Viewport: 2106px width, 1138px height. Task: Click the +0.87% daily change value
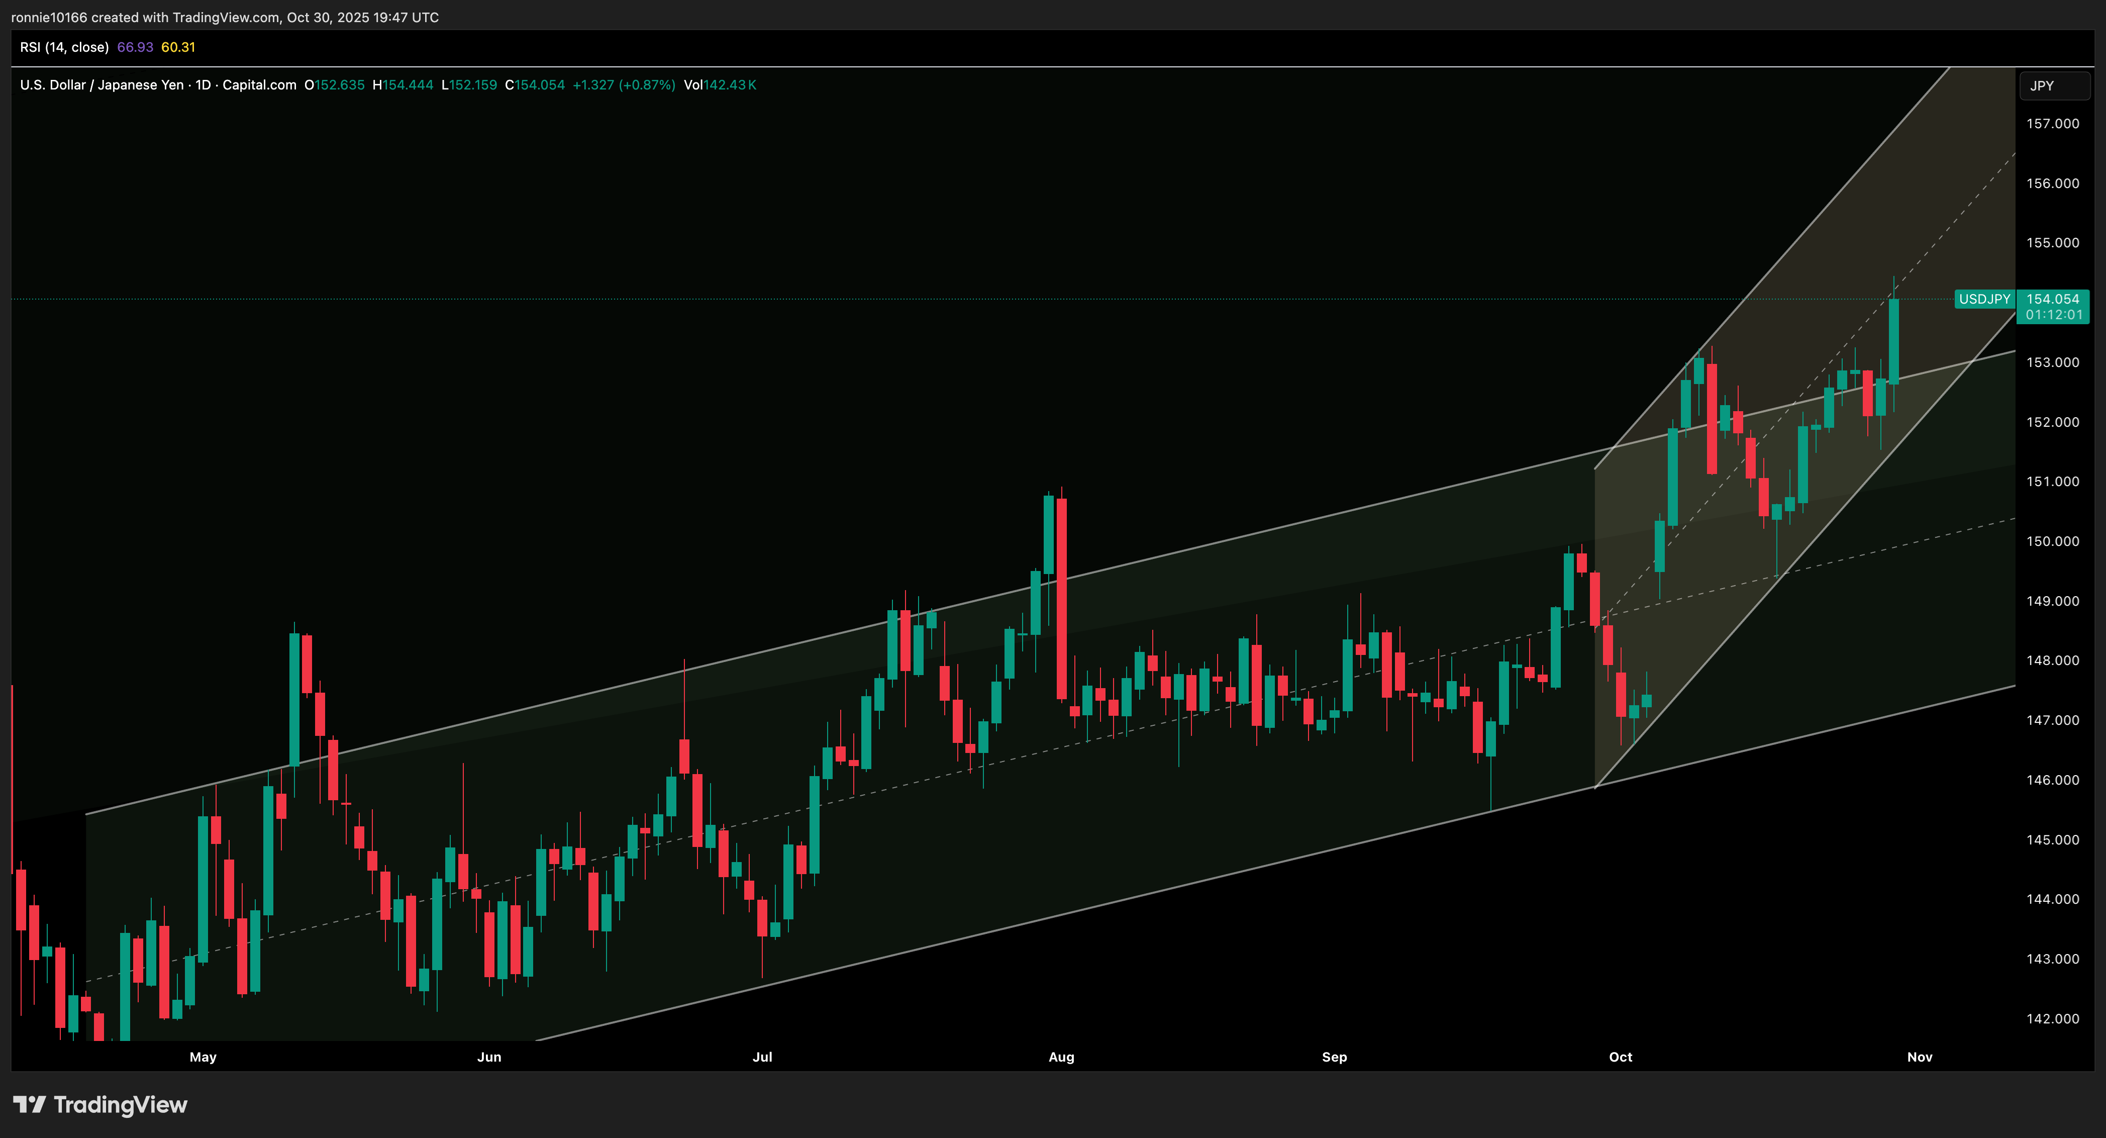[x=647, y=84]
